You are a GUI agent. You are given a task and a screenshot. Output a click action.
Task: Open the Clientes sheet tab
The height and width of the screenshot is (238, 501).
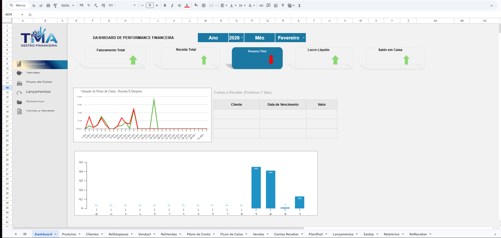[92, 234]
